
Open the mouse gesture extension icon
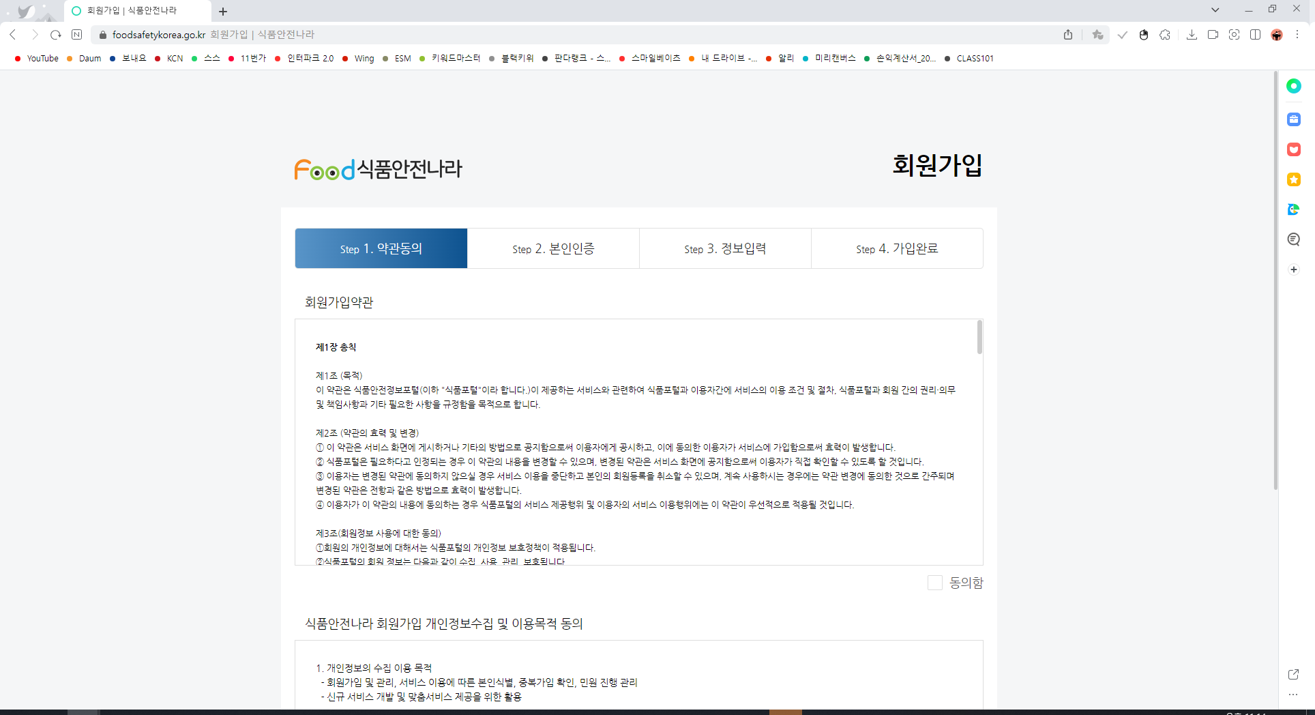1144,35
